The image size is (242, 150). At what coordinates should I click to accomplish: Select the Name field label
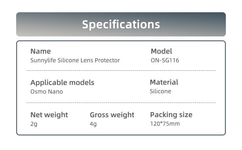click(x=40, y=51)
